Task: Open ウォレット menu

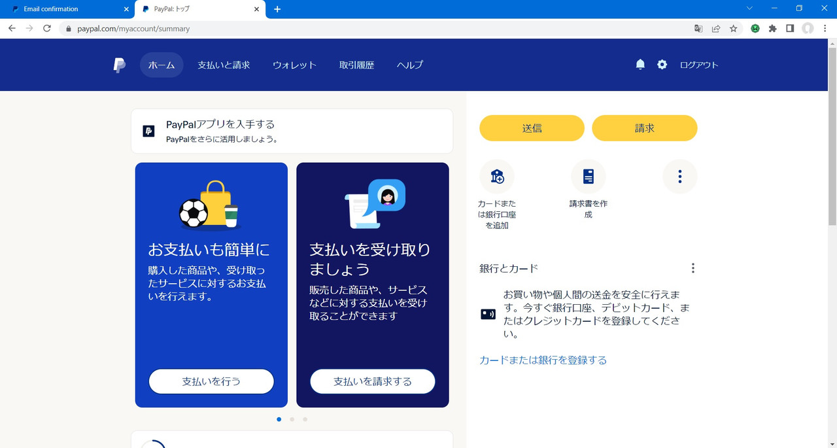Action: 294,65
